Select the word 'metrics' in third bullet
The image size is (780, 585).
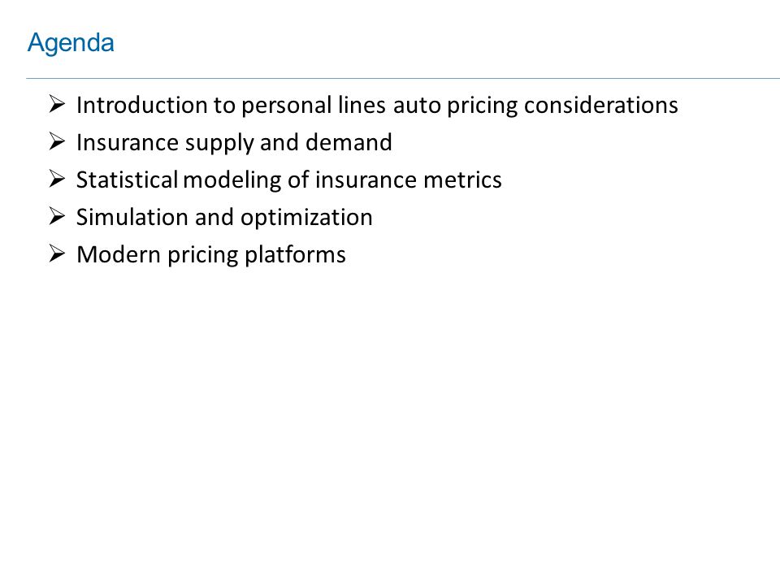pos(462,180)
